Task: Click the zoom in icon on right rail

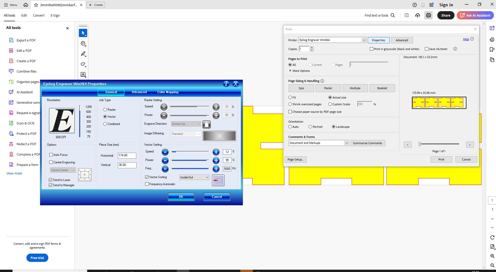Action: [492, 256]
